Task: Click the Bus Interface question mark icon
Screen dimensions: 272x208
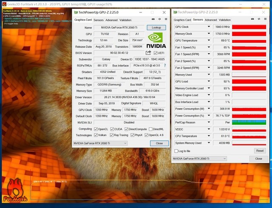Action: point(165,66)
